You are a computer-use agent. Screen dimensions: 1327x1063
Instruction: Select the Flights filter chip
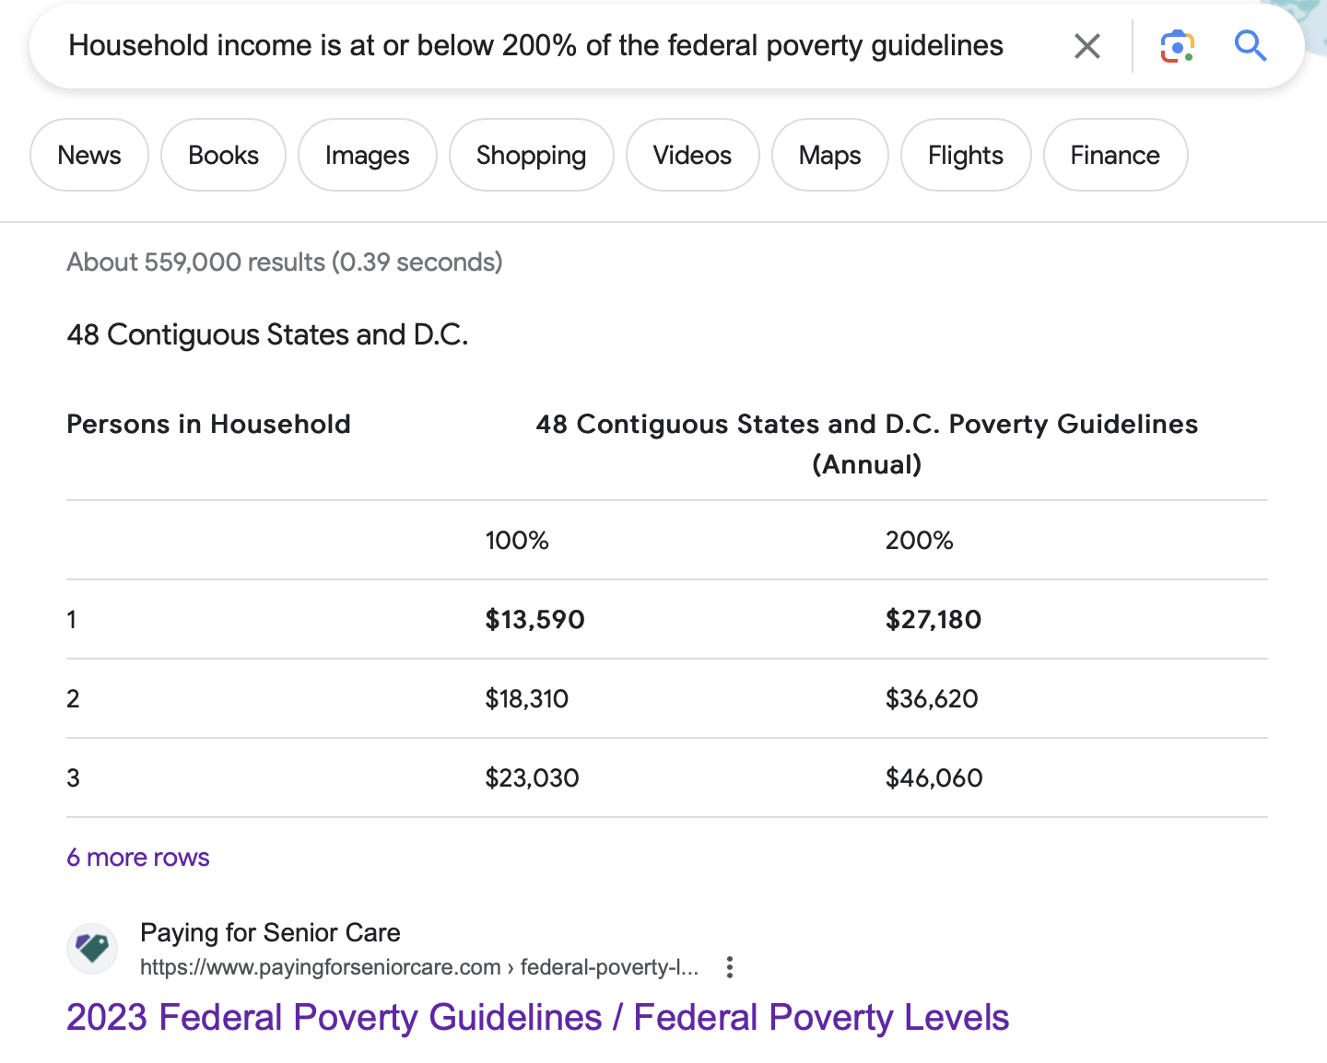(965, 155)
